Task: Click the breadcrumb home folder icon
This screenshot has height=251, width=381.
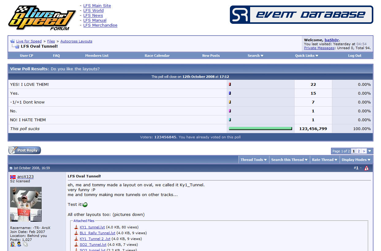Action: click(13, 41)
